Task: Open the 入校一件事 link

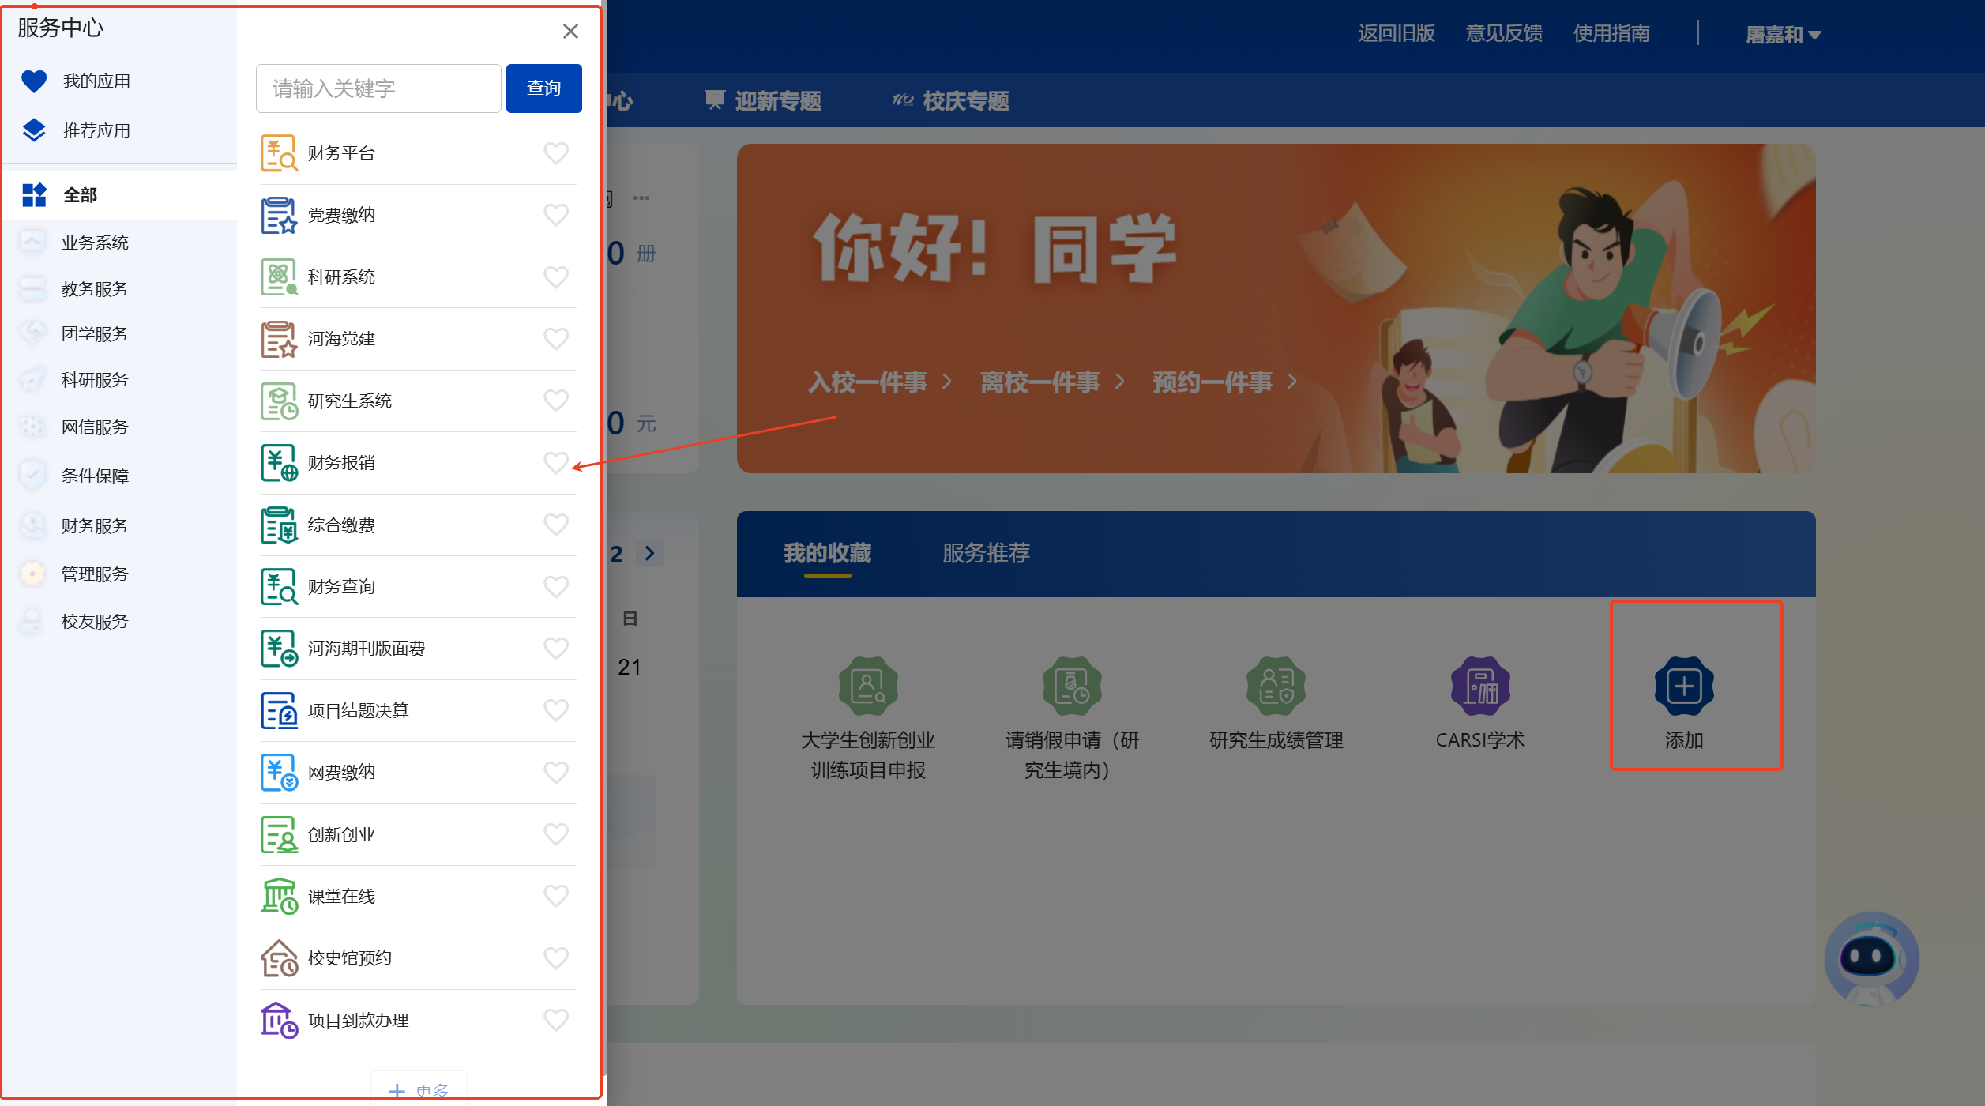Action: pyautogui.click(x=867, y=382)
